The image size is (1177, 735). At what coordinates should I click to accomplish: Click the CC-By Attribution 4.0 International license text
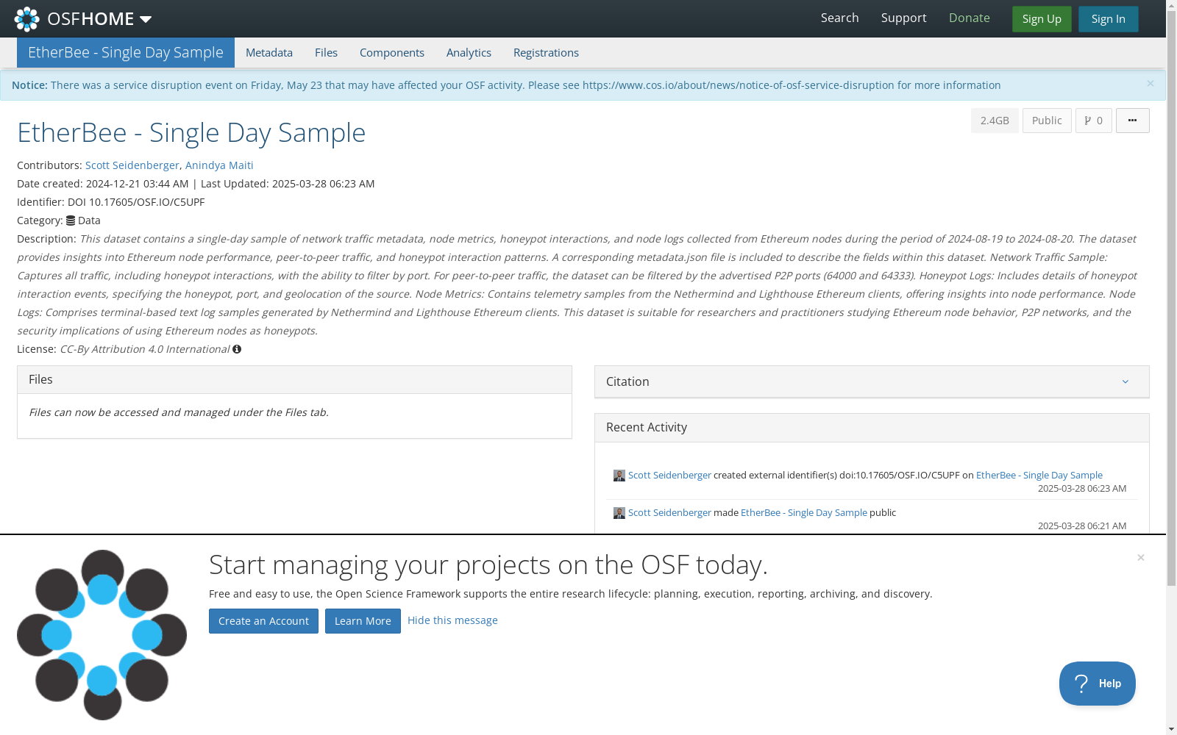pos(145,349)
